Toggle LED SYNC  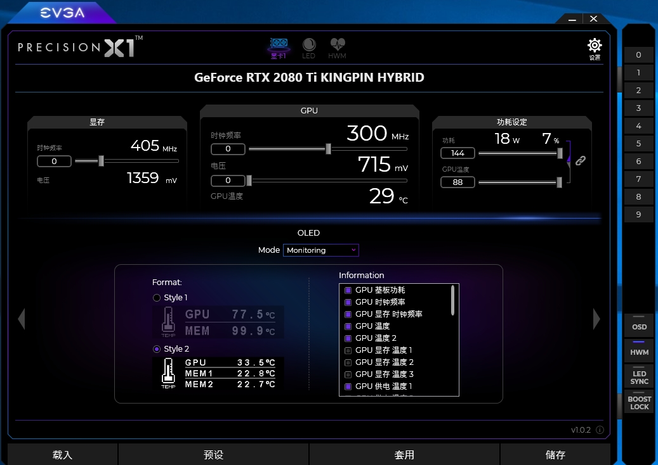coord(639,376)
